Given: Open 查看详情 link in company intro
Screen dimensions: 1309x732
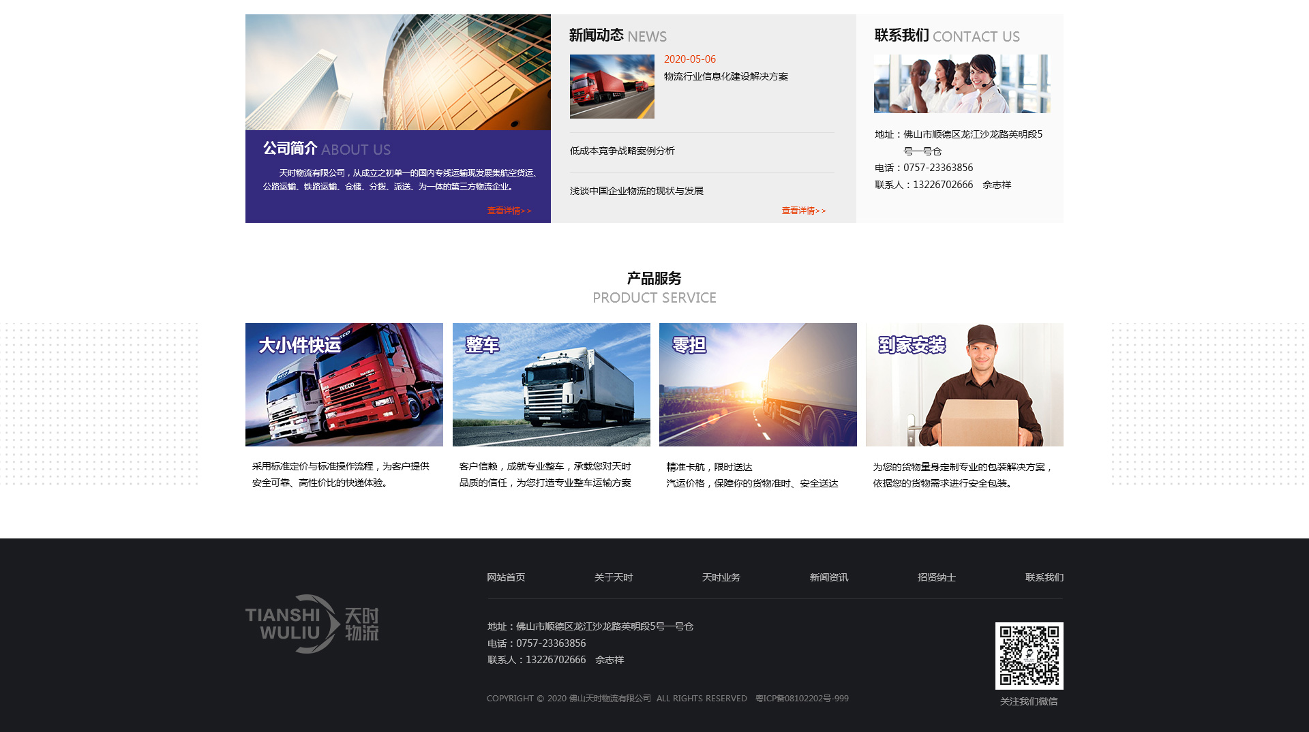Looking at the screenshot, I should click(x=509, y=211).
